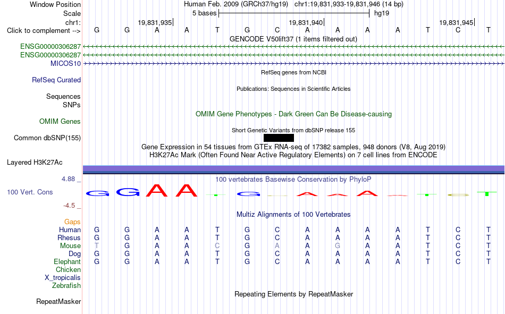Click '100 vertebrates Basewise Conservation by PhyloP'

293,179
